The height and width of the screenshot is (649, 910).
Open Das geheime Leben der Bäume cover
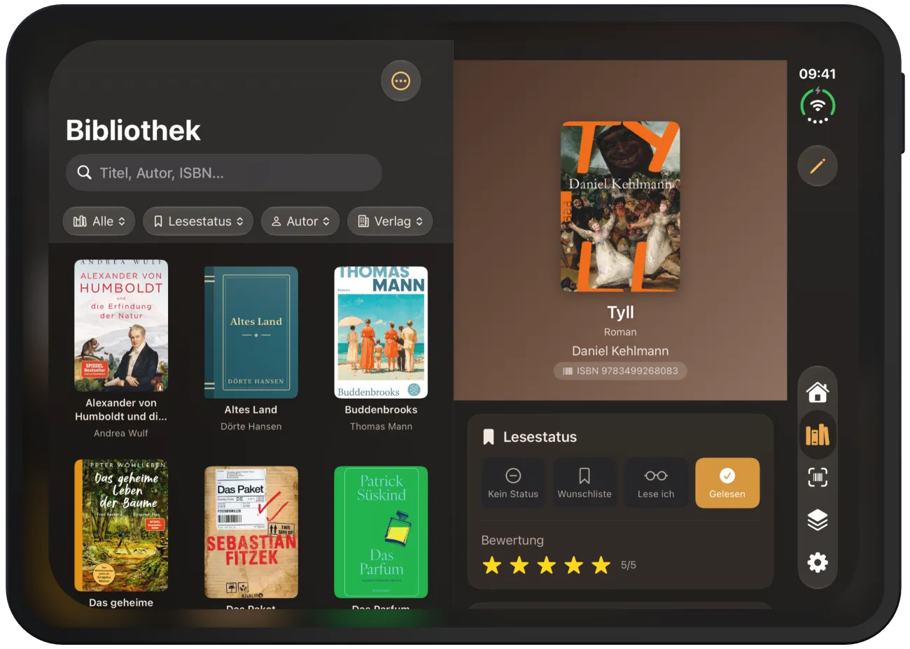tap(121, 526)
